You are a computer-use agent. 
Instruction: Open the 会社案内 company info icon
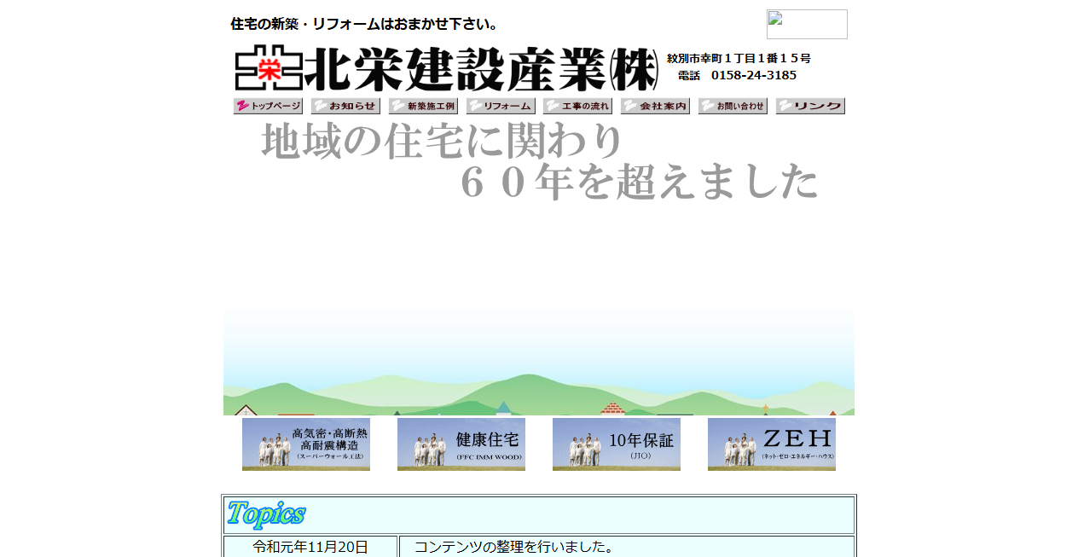[655, 105]
